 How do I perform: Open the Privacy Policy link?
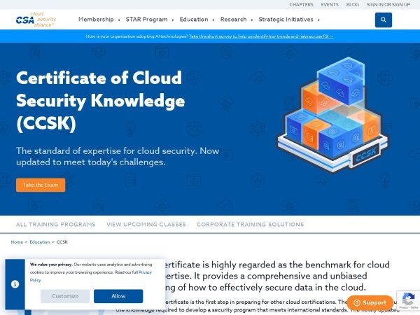145,272
